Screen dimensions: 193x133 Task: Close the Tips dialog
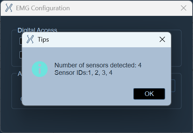point(162,40)
